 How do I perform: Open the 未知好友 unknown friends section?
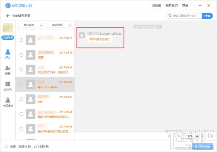(8, 102)
